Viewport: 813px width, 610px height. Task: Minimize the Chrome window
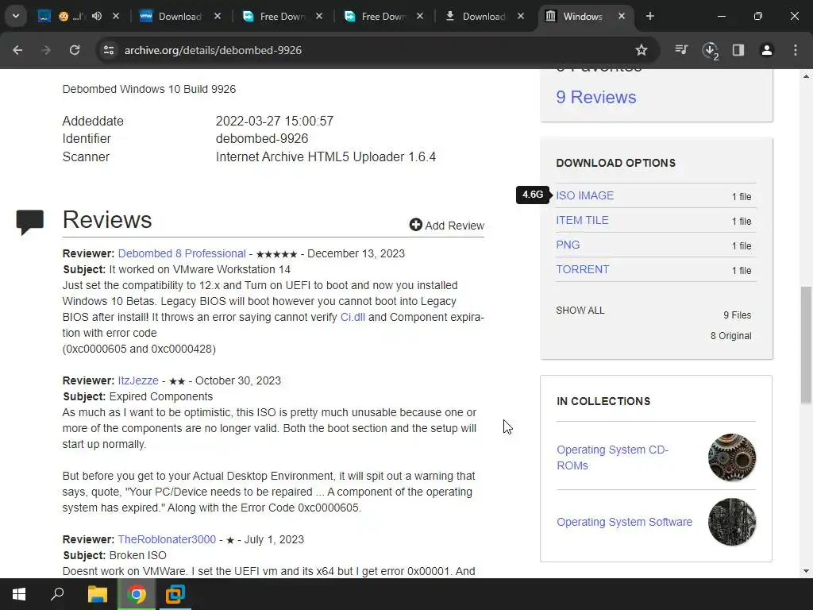pos(721,16)
